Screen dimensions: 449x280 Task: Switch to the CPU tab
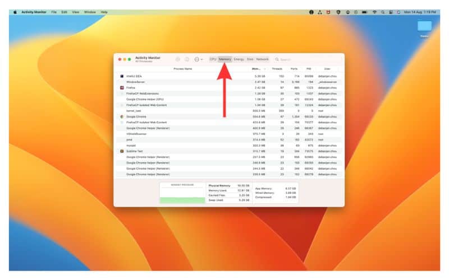[x=213, y=59]
